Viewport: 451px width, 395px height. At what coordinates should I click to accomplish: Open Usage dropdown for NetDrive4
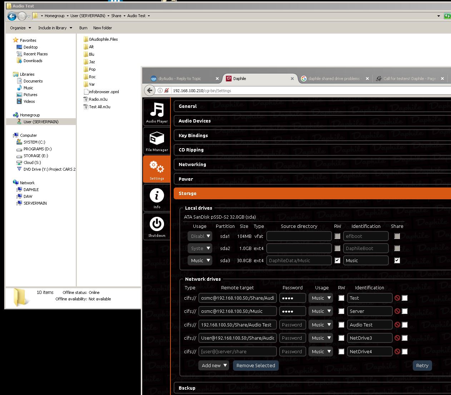tap(321, 351)
